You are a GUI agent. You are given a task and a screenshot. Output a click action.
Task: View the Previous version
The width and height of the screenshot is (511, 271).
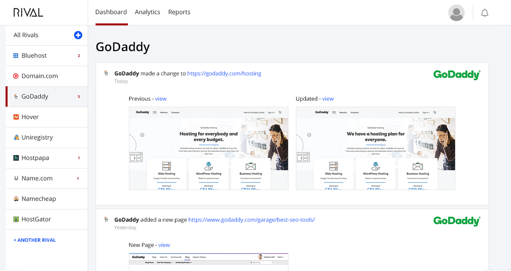tap(161, 98)
